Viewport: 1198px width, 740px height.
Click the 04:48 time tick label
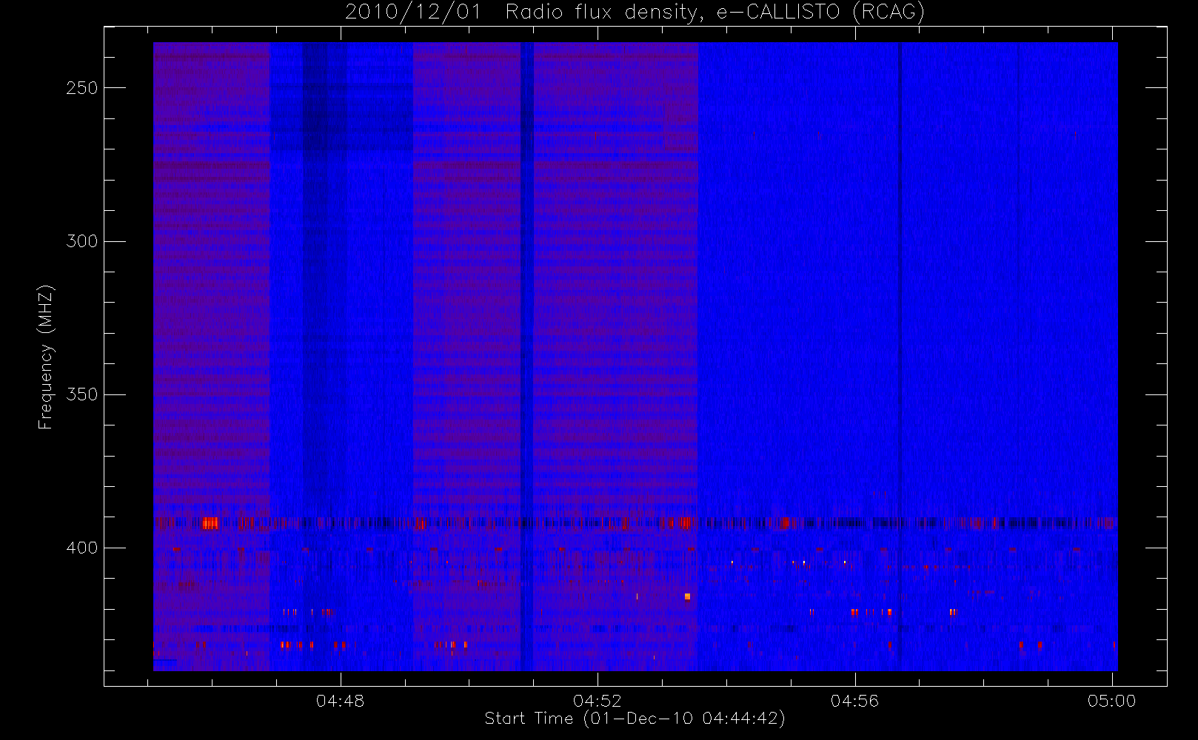pyautogui.click(x=340, y=701)
